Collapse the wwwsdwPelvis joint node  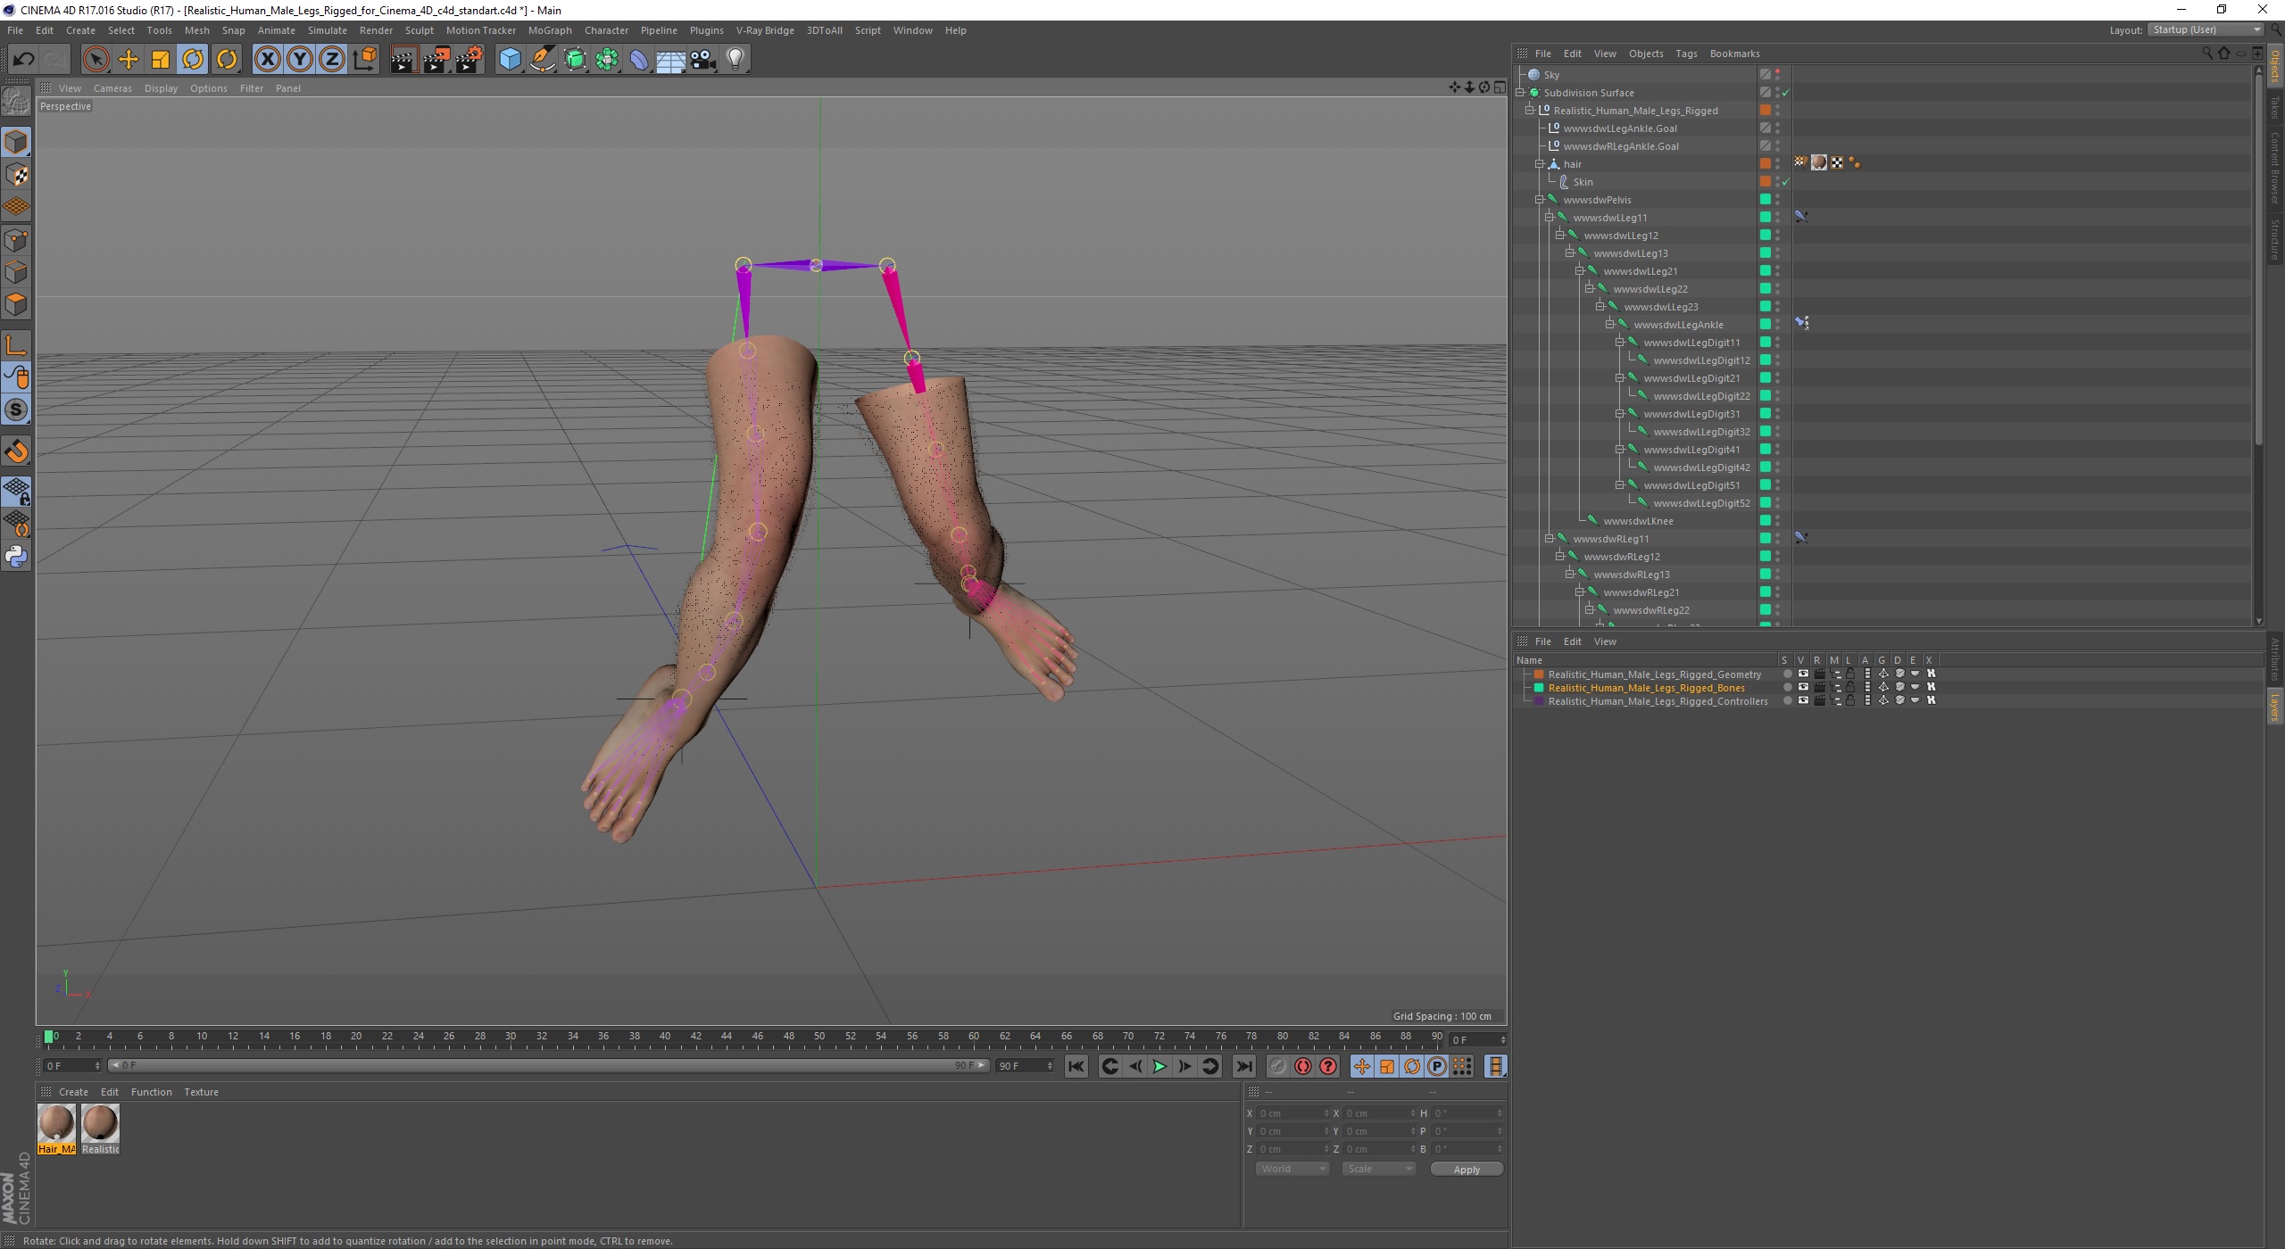click(x=1541, y=200)
